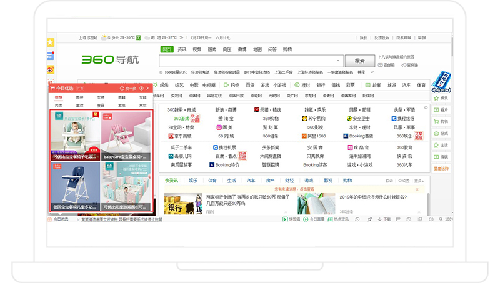Select the 图片 search tab
Viewport: 500px width, 283px height.
(x=212, y=49)
